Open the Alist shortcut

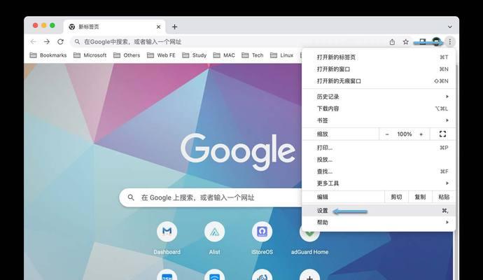[214, 238]
